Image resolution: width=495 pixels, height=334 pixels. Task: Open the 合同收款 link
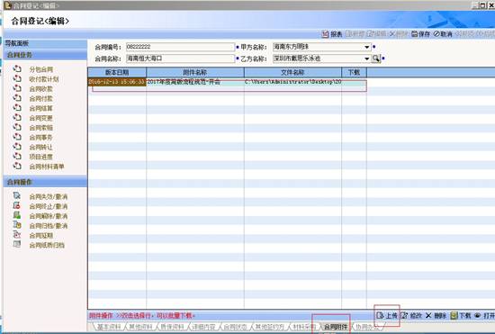[x=41, y=89]
